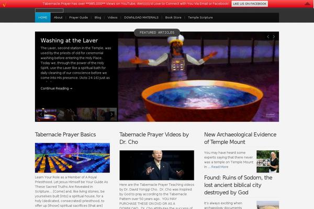314x209 pixels.
Task: Open Tabernacle Prayer Basics heading
Action: coord(65,135)
